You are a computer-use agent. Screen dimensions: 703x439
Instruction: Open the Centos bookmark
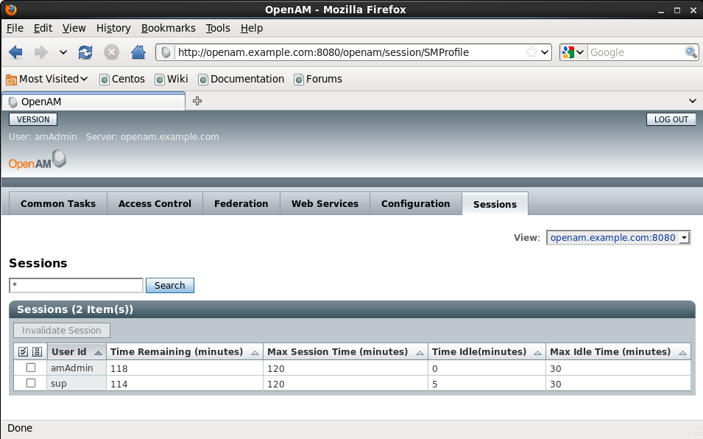pyautogui.click(x=122, y=80)
